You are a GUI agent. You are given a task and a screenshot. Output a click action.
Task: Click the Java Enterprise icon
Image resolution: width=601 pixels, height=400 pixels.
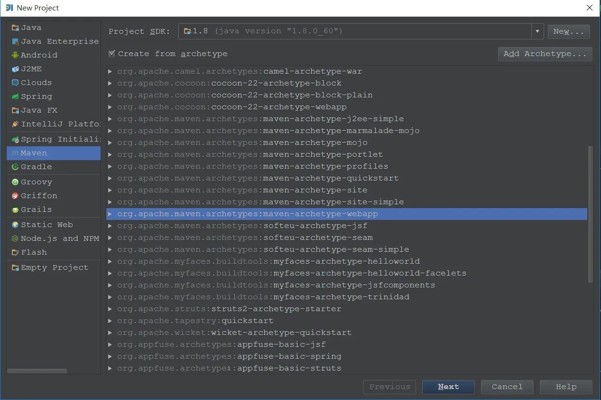tap(15, 42)
